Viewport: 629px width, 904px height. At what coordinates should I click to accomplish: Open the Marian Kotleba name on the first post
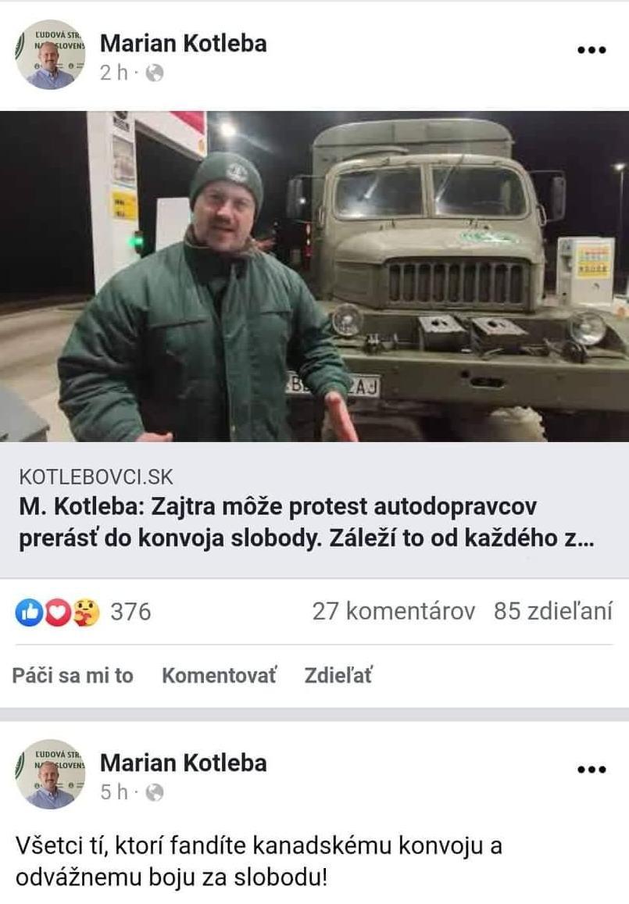(184, 43)
